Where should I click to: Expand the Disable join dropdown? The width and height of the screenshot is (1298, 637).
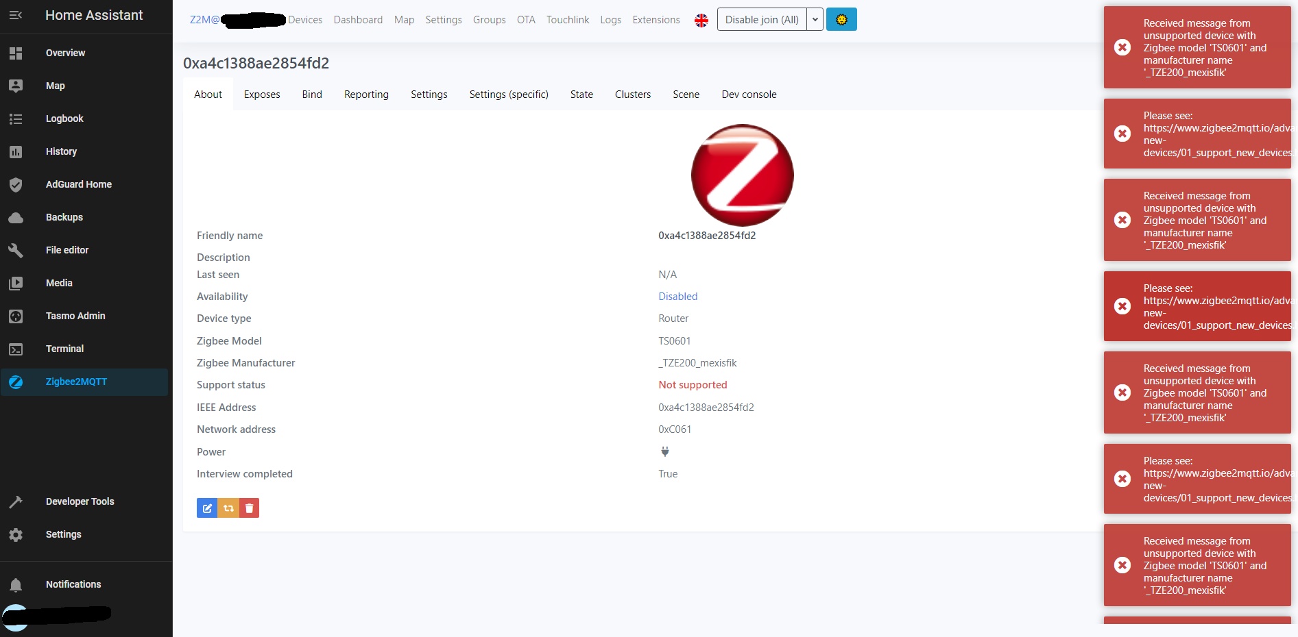pyautogui.click(x=814, y=19)
